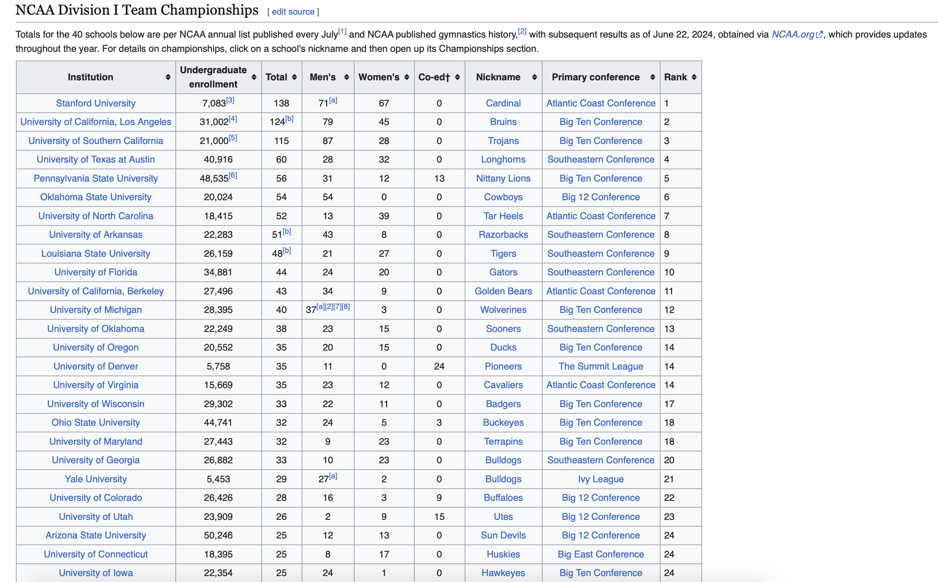Sort by Women's column arrows
The image size is (938, 582).
406,77
